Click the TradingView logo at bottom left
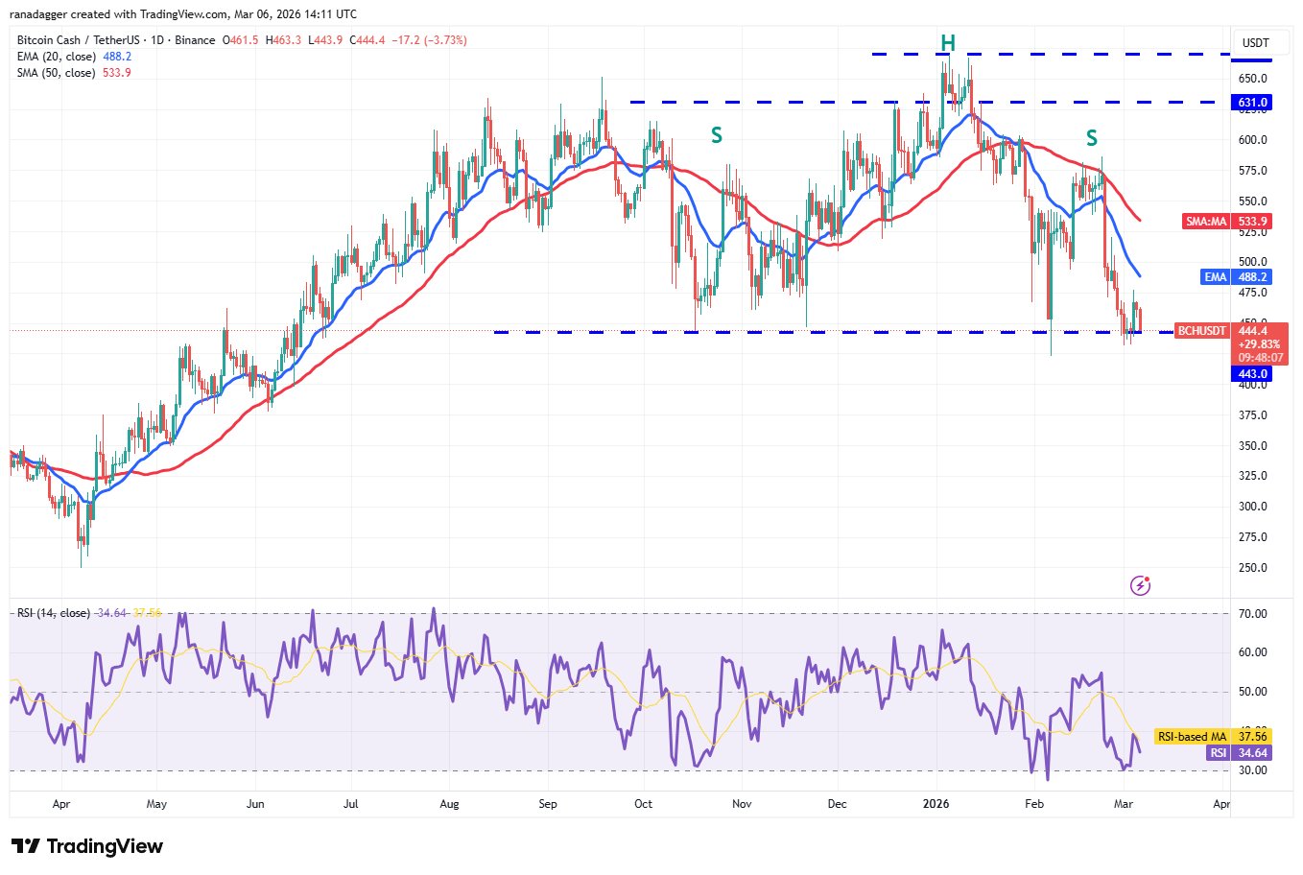1303x875 pixels. click(87, 846)
